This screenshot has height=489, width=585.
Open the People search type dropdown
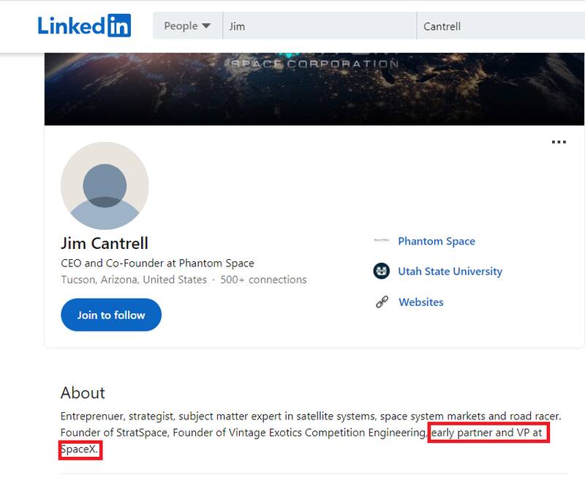coord(187,26)
